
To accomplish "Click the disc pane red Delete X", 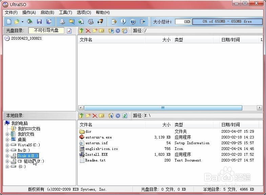I will 88,31.
